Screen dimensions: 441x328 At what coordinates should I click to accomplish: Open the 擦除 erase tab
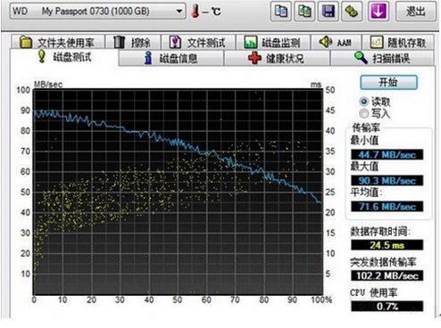pos(133,42)
